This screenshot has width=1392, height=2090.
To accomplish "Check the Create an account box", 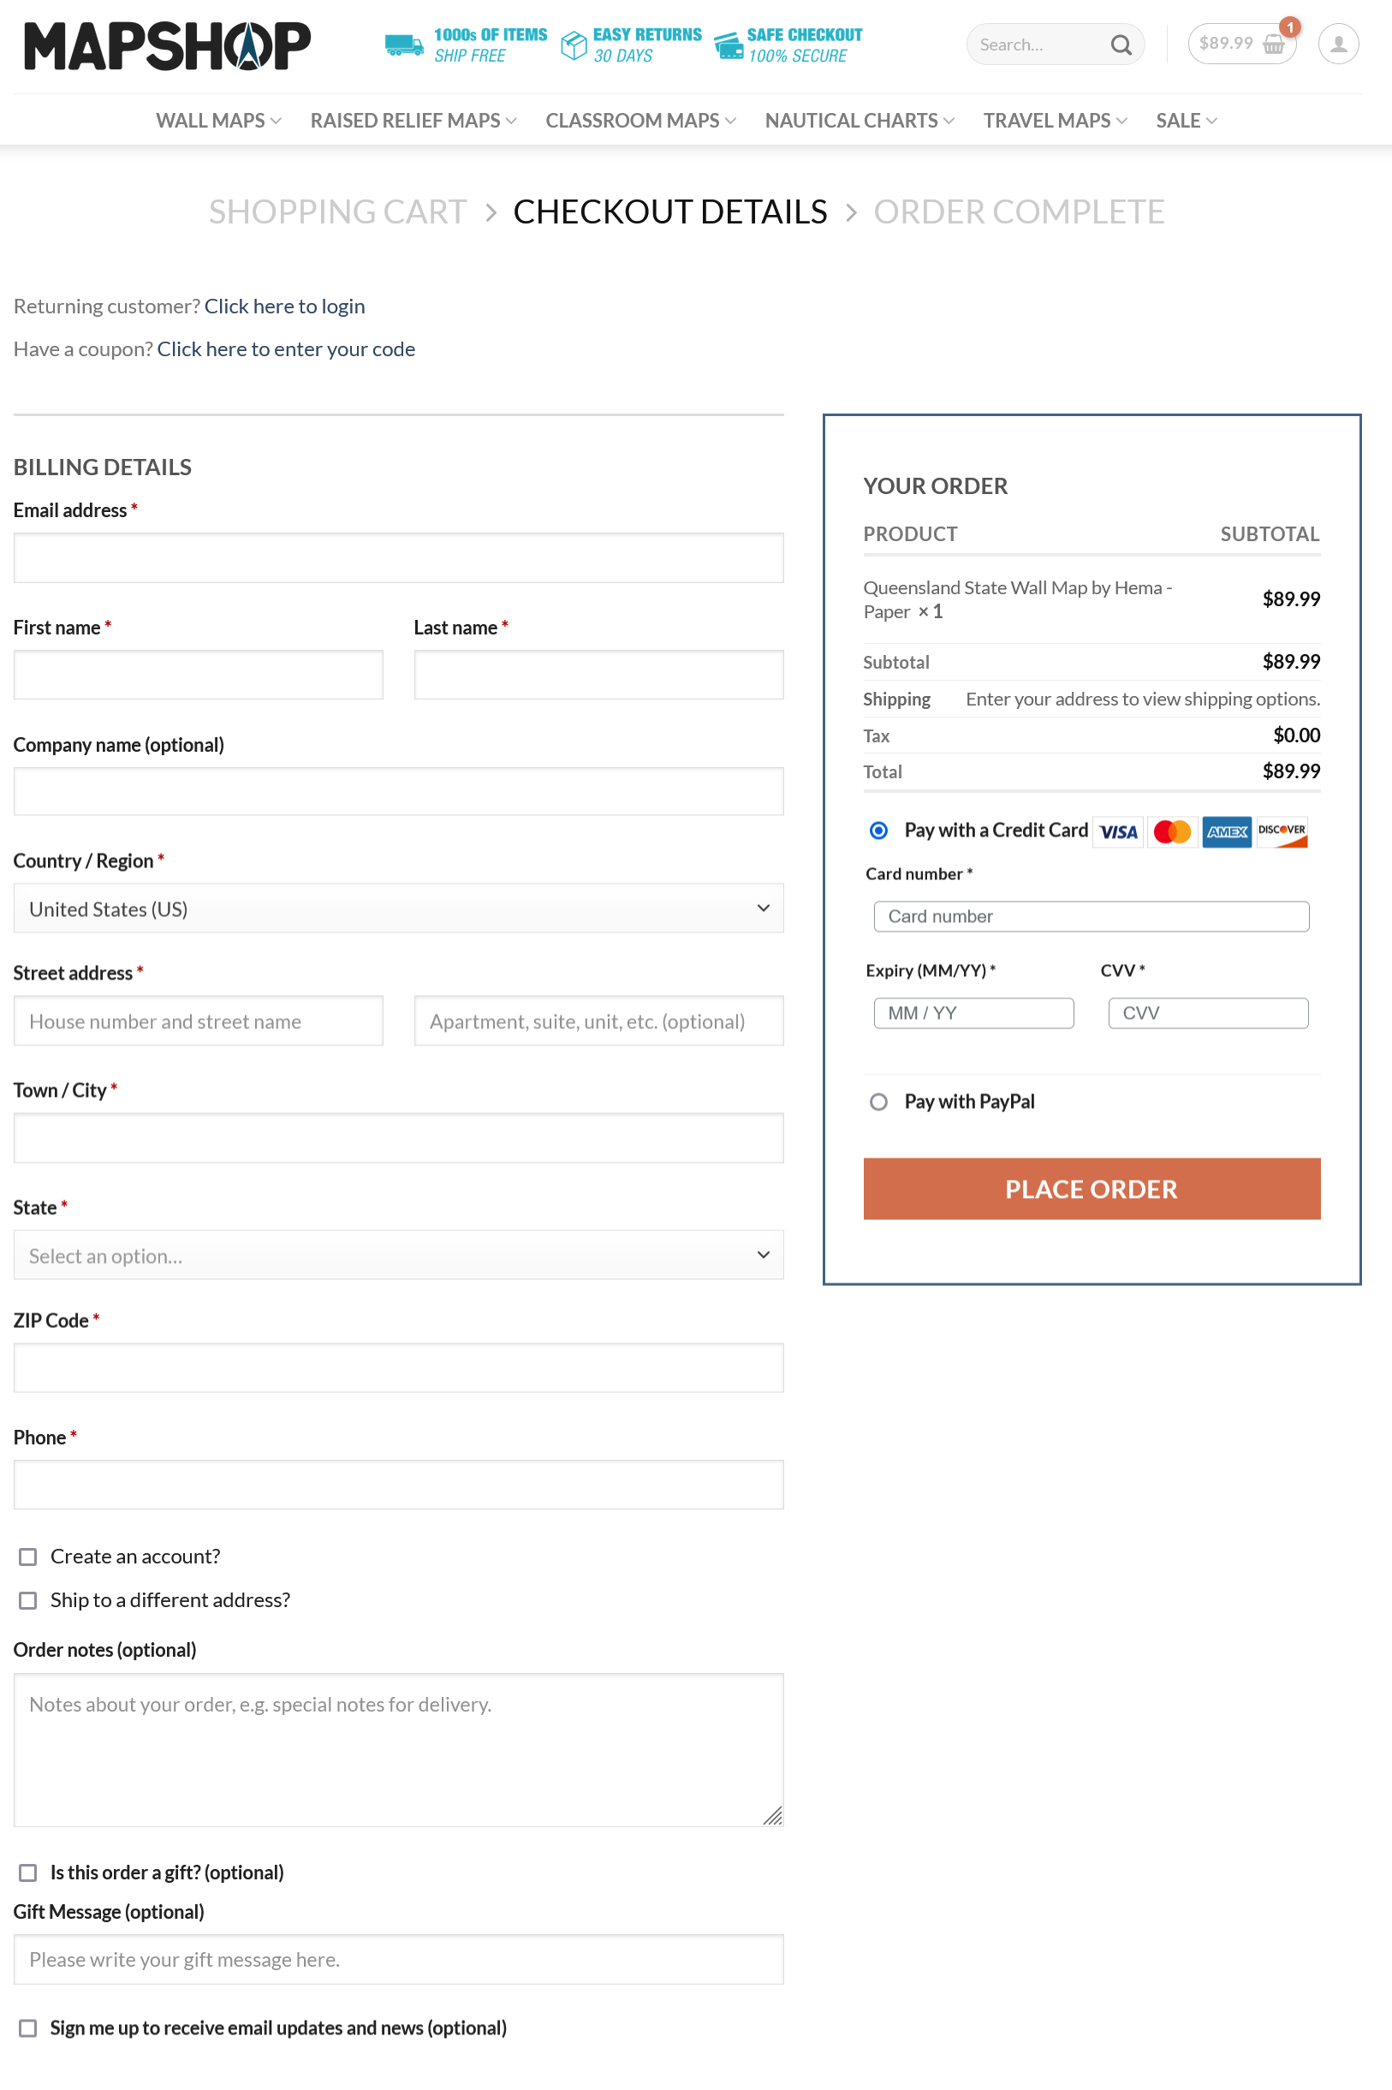I will tap(28, 1557).
